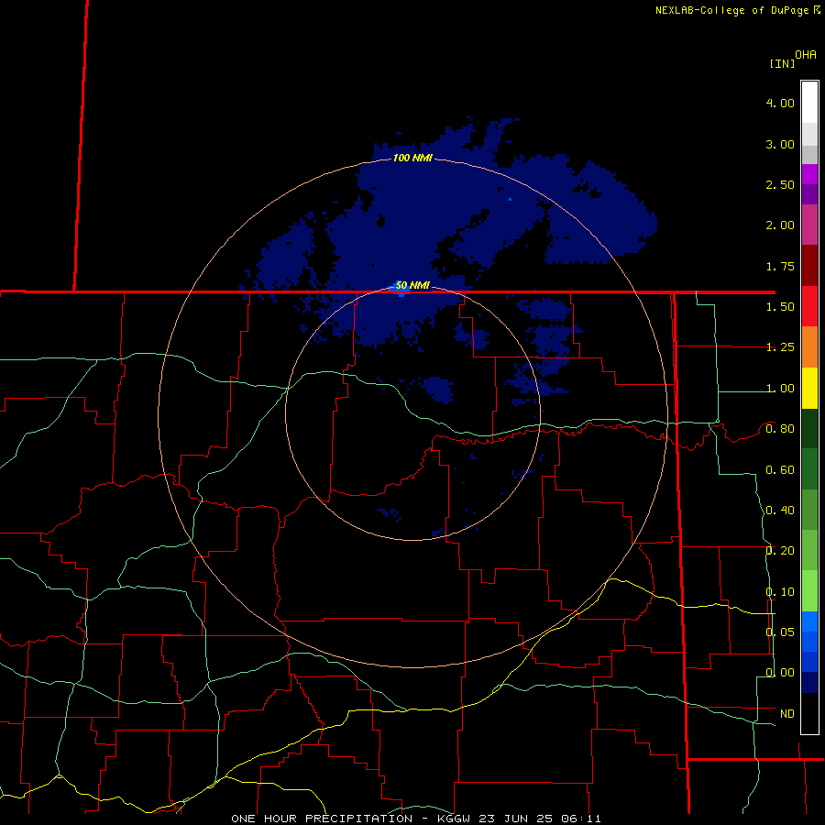Select the 0.20 legend value
This screenshot has width=825, height=825.
tap(780, 551)
